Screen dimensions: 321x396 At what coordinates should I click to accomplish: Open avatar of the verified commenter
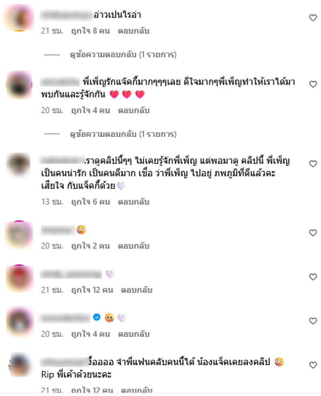point(19,321)
